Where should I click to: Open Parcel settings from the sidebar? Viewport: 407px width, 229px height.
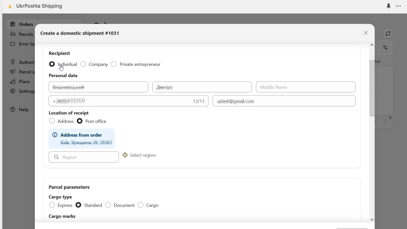coord(13,72)
